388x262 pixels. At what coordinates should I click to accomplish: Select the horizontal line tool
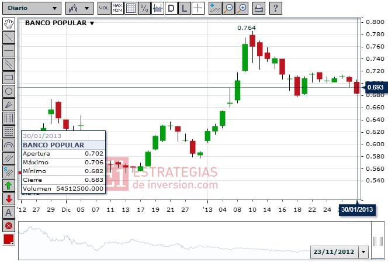[x=9, y=51]
